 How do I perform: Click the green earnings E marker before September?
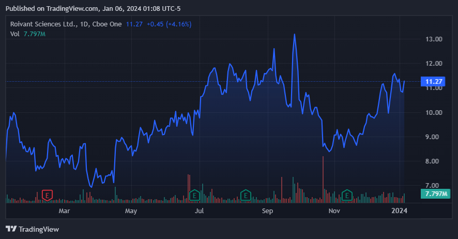tap(246, 195)
